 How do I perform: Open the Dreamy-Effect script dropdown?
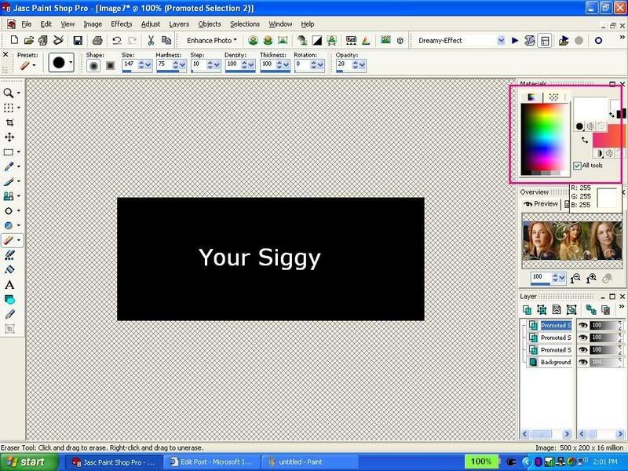click(501, 41)
